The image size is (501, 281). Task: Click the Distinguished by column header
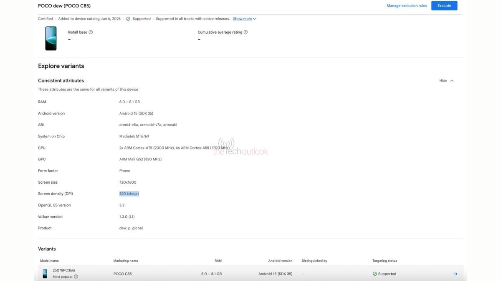pyautogui.click(x=314, y=261)
